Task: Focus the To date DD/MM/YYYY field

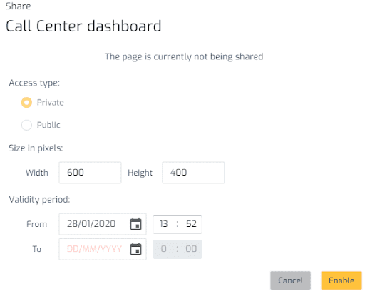Action: (103, 249)
